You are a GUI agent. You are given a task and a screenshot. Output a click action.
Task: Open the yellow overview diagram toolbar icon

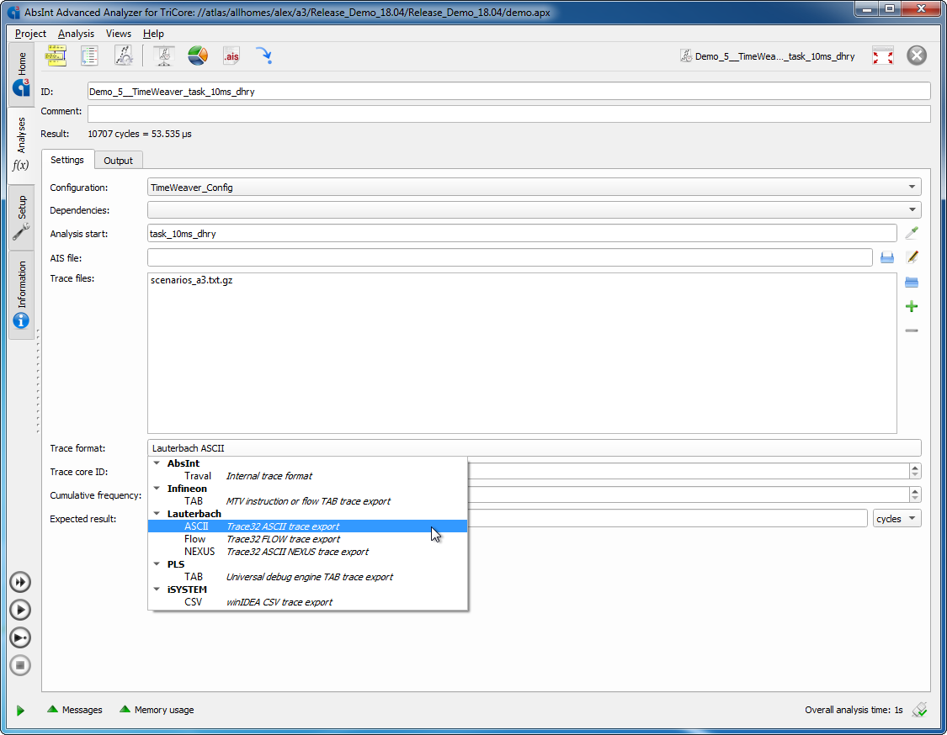pos(56,56)
